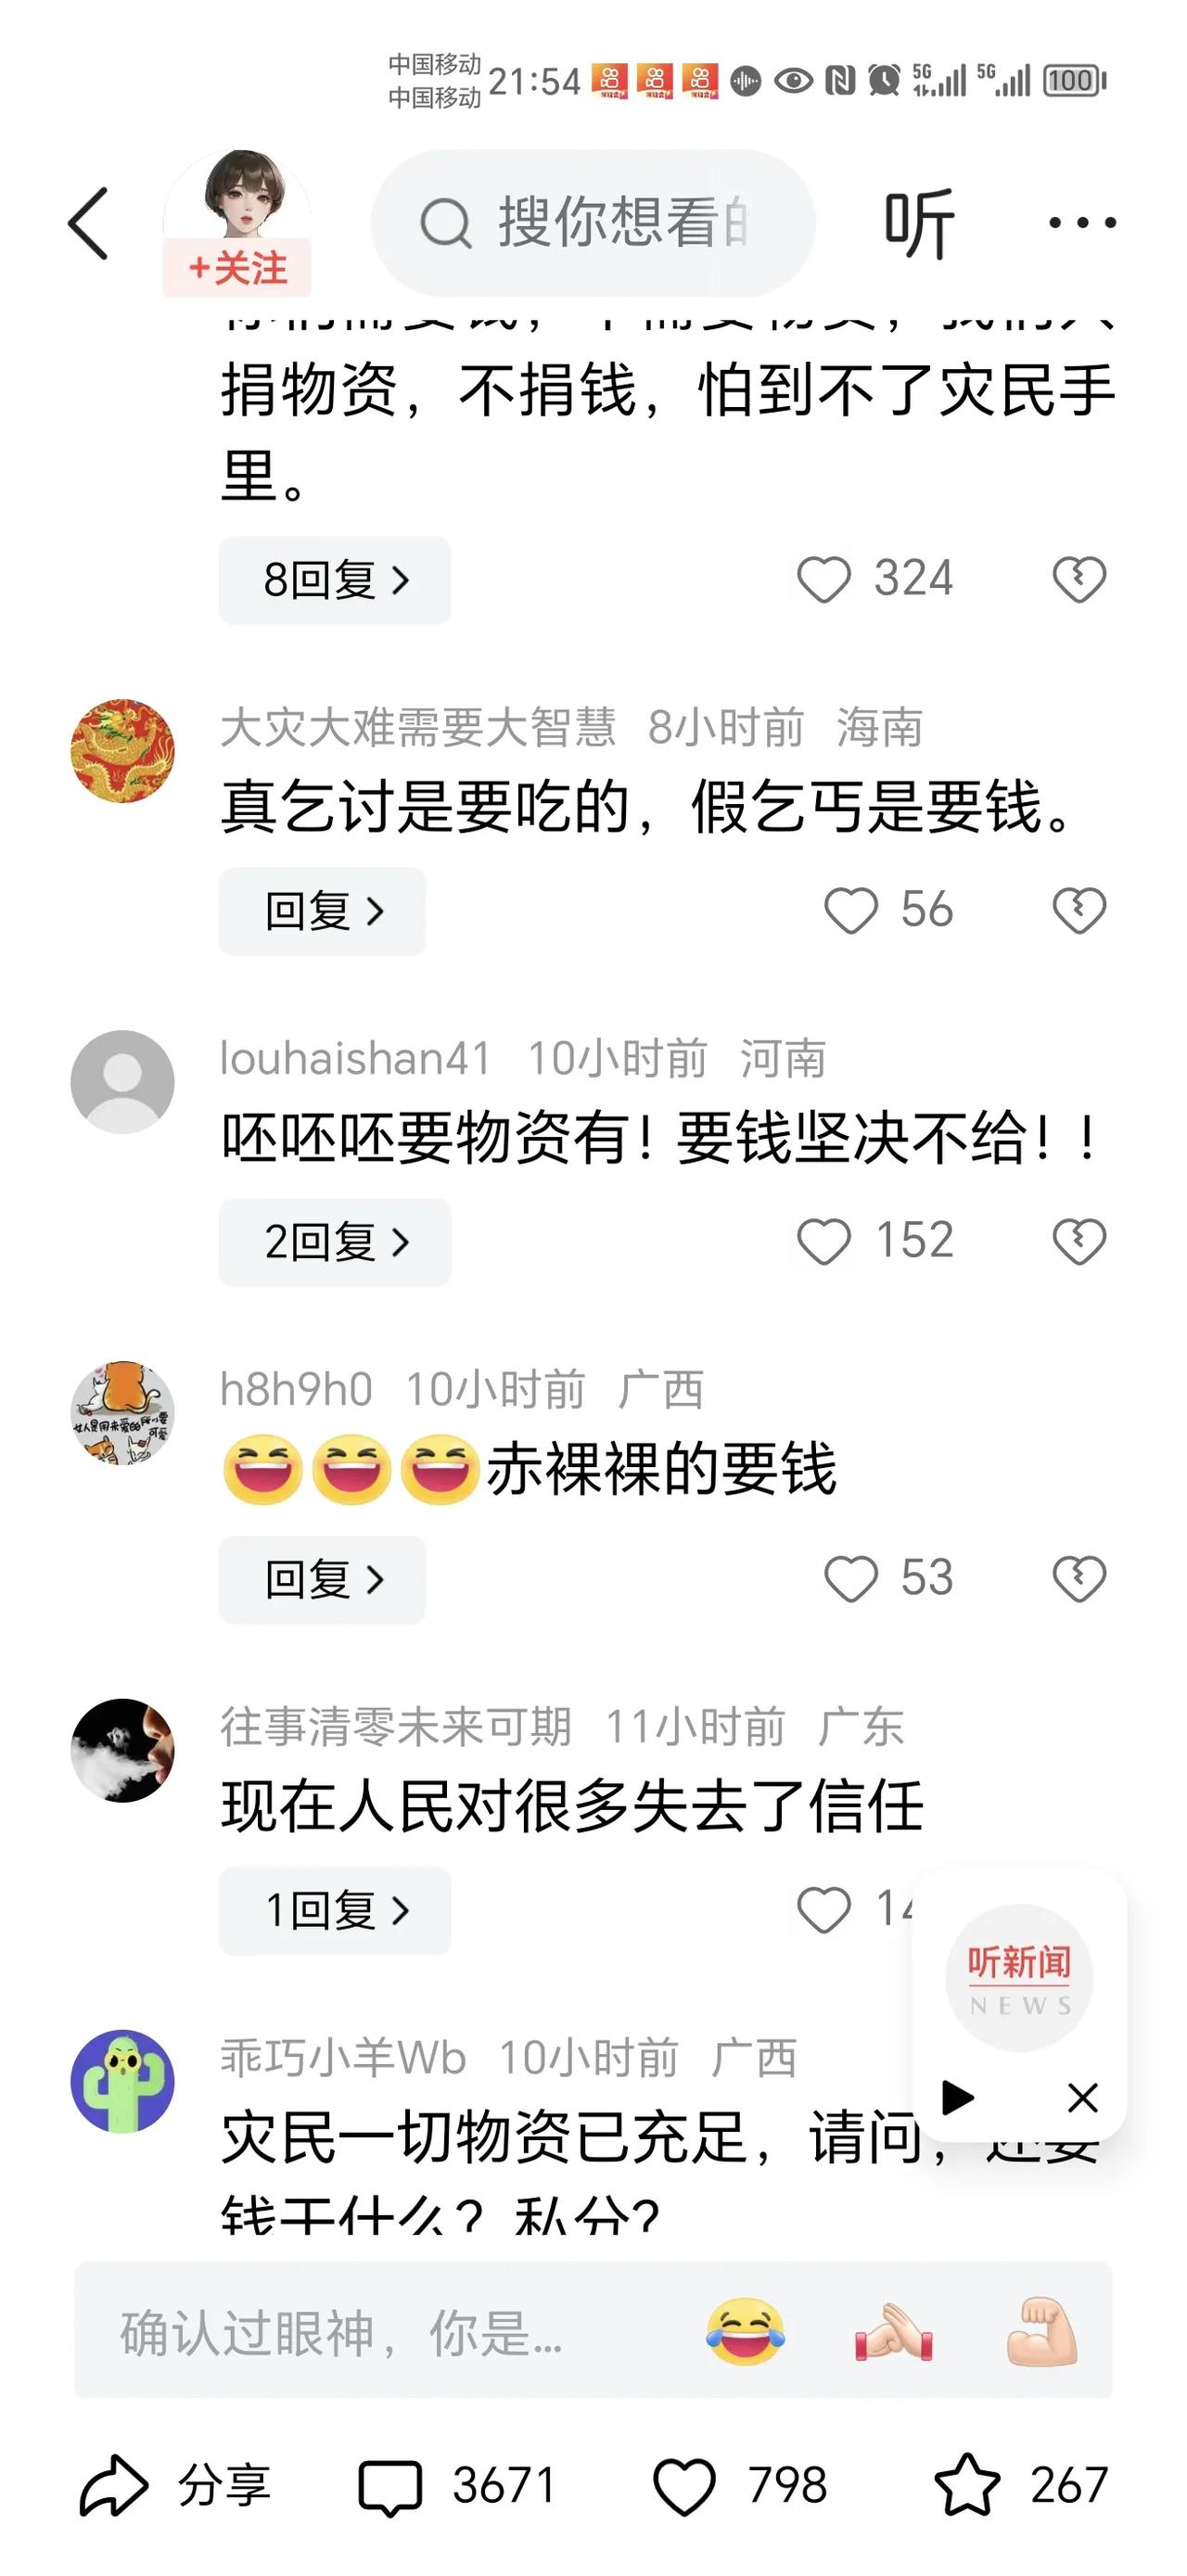Insert the clapping hands emoji quick reply
This screenshot has height=2576, width=1187.
pyautogui.click(x=893, y=2331)
